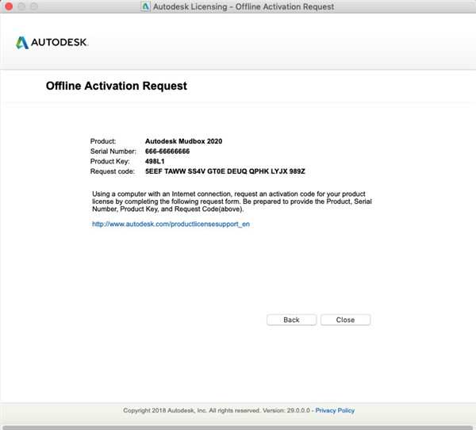Screen dimensions: 476x430
Task: Click the small Autodesk icon in title bar
Action: [x=145, y=7]
